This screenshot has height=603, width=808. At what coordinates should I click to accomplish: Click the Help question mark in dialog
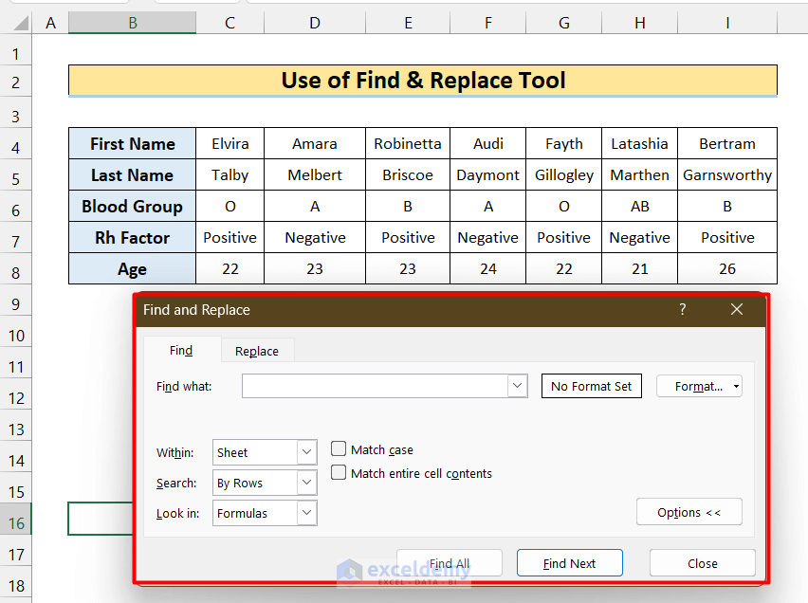(x=682, y=309)
